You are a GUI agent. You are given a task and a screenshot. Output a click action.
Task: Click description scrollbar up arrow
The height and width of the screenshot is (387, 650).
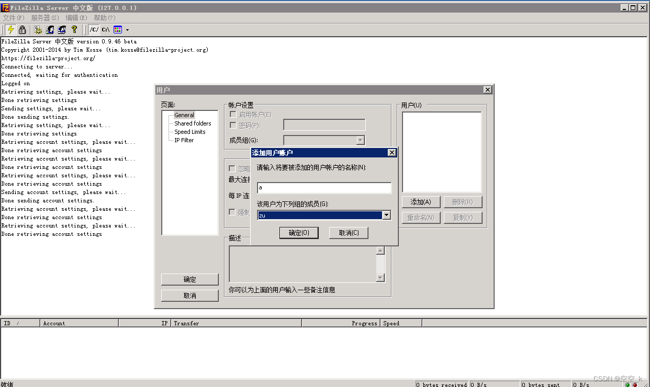pyautogui.click(x=380, y=251)
